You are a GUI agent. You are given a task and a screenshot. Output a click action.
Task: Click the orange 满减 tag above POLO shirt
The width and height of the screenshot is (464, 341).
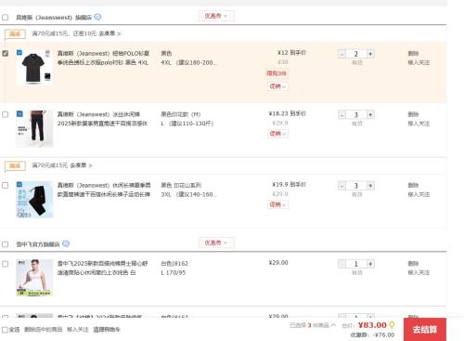coord(15,33)
